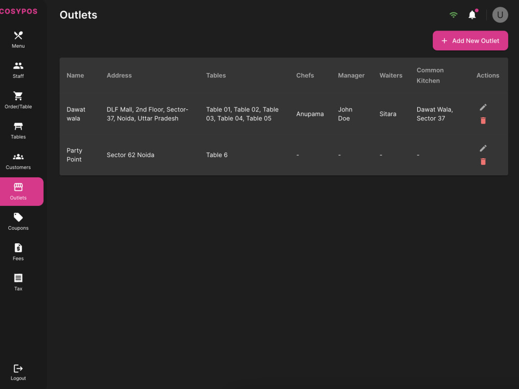Open the Coupons tag section
The height and width of the screenshot is (389, 519).
tap(18, 222)
